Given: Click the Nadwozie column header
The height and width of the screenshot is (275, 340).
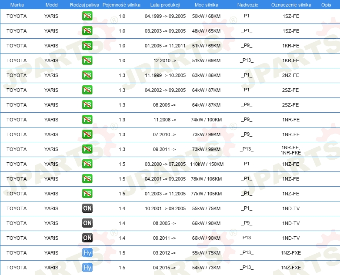Looking at the screenshot, I should (x=248, y=5).
